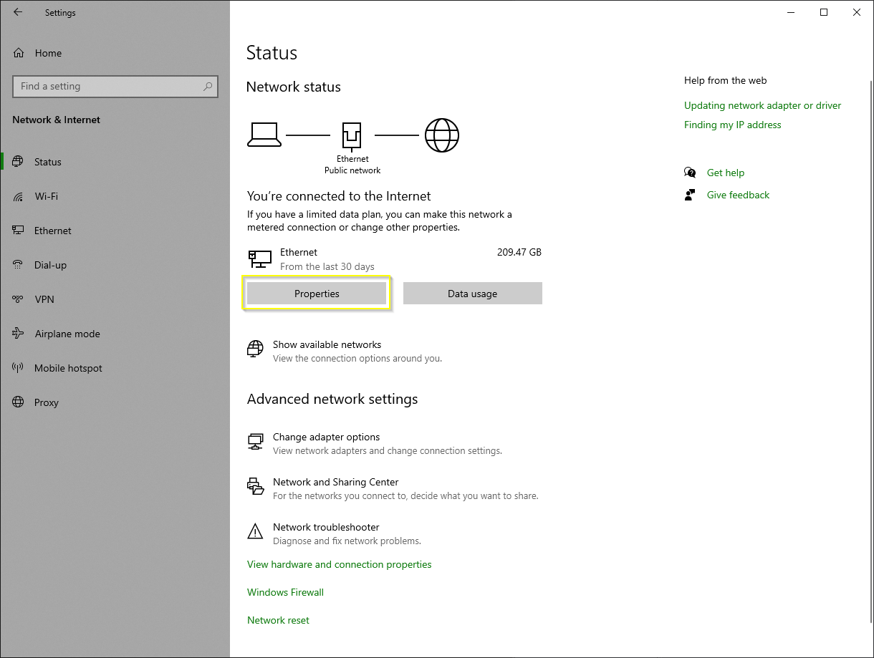Click the Get help link
Viewport: 874px width, 658px height.
tap(726, 173)
